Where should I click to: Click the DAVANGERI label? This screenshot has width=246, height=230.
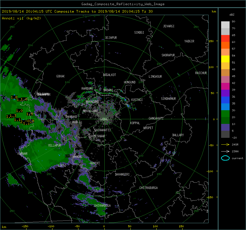(x=122, y=174)
